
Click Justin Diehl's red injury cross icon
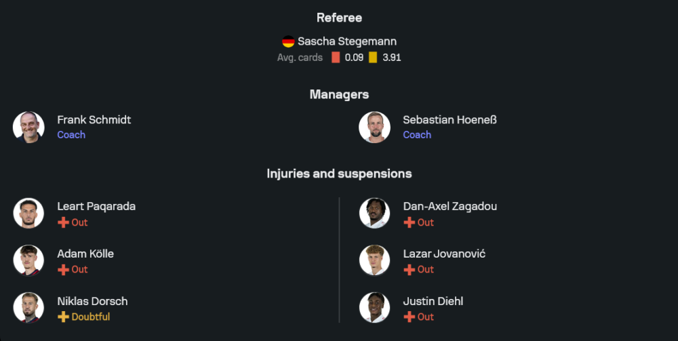coord(409,317)
